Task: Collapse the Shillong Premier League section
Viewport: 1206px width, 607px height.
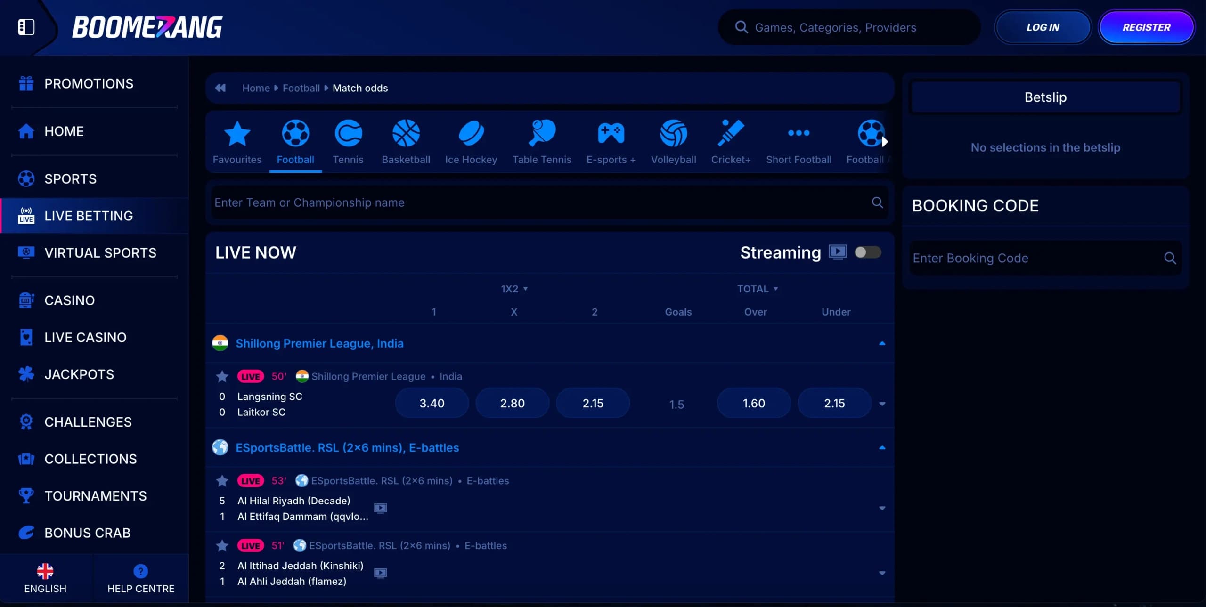Action: 881,343
